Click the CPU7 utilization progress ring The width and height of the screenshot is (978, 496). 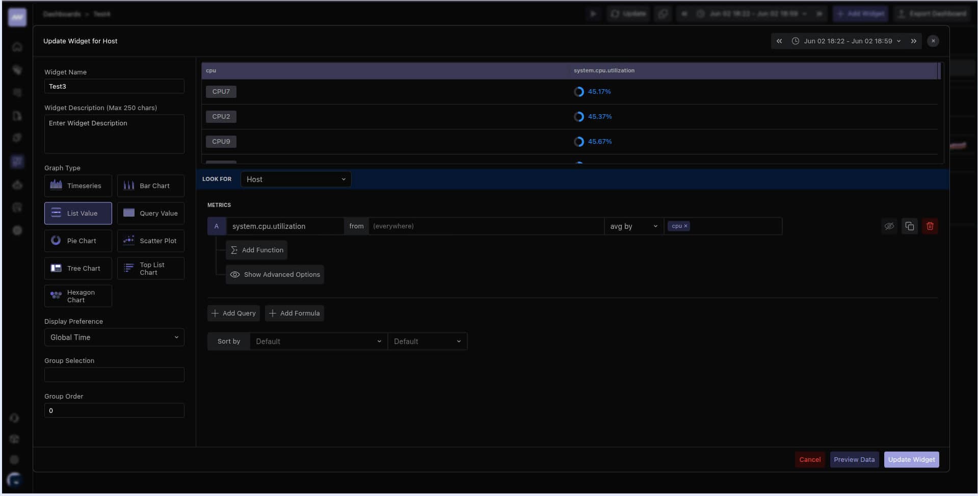point(578,92)
